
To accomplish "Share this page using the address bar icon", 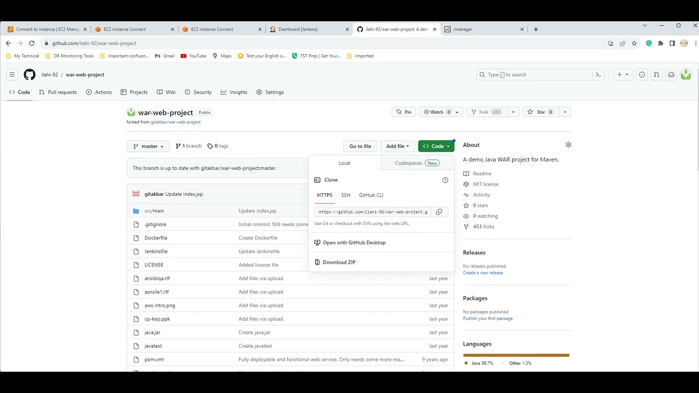I will (x=623, y=43).
